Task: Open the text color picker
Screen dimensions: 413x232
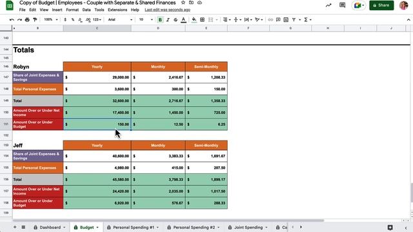Action: click(x=183, y=20)
